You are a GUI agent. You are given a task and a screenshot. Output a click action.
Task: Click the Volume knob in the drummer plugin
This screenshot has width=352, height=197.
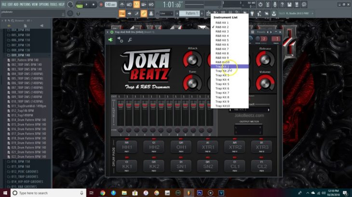(x=265, y=83)
